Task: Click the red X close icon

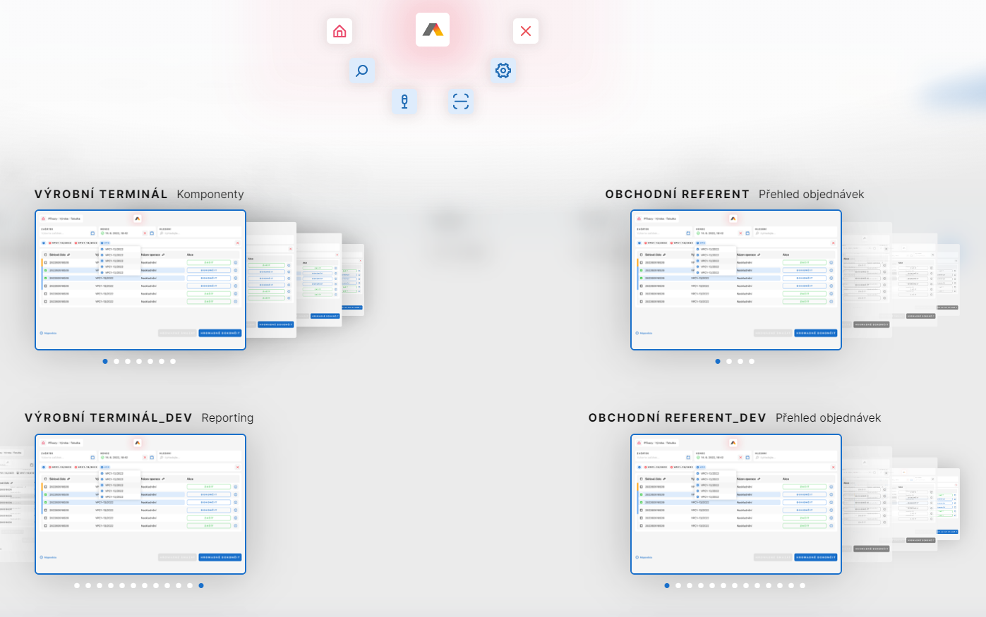Action: (526, 31)
